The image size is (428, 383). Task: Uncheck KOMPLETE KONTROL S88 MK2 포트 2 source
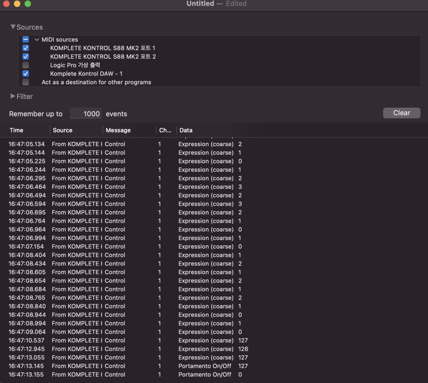26,56
